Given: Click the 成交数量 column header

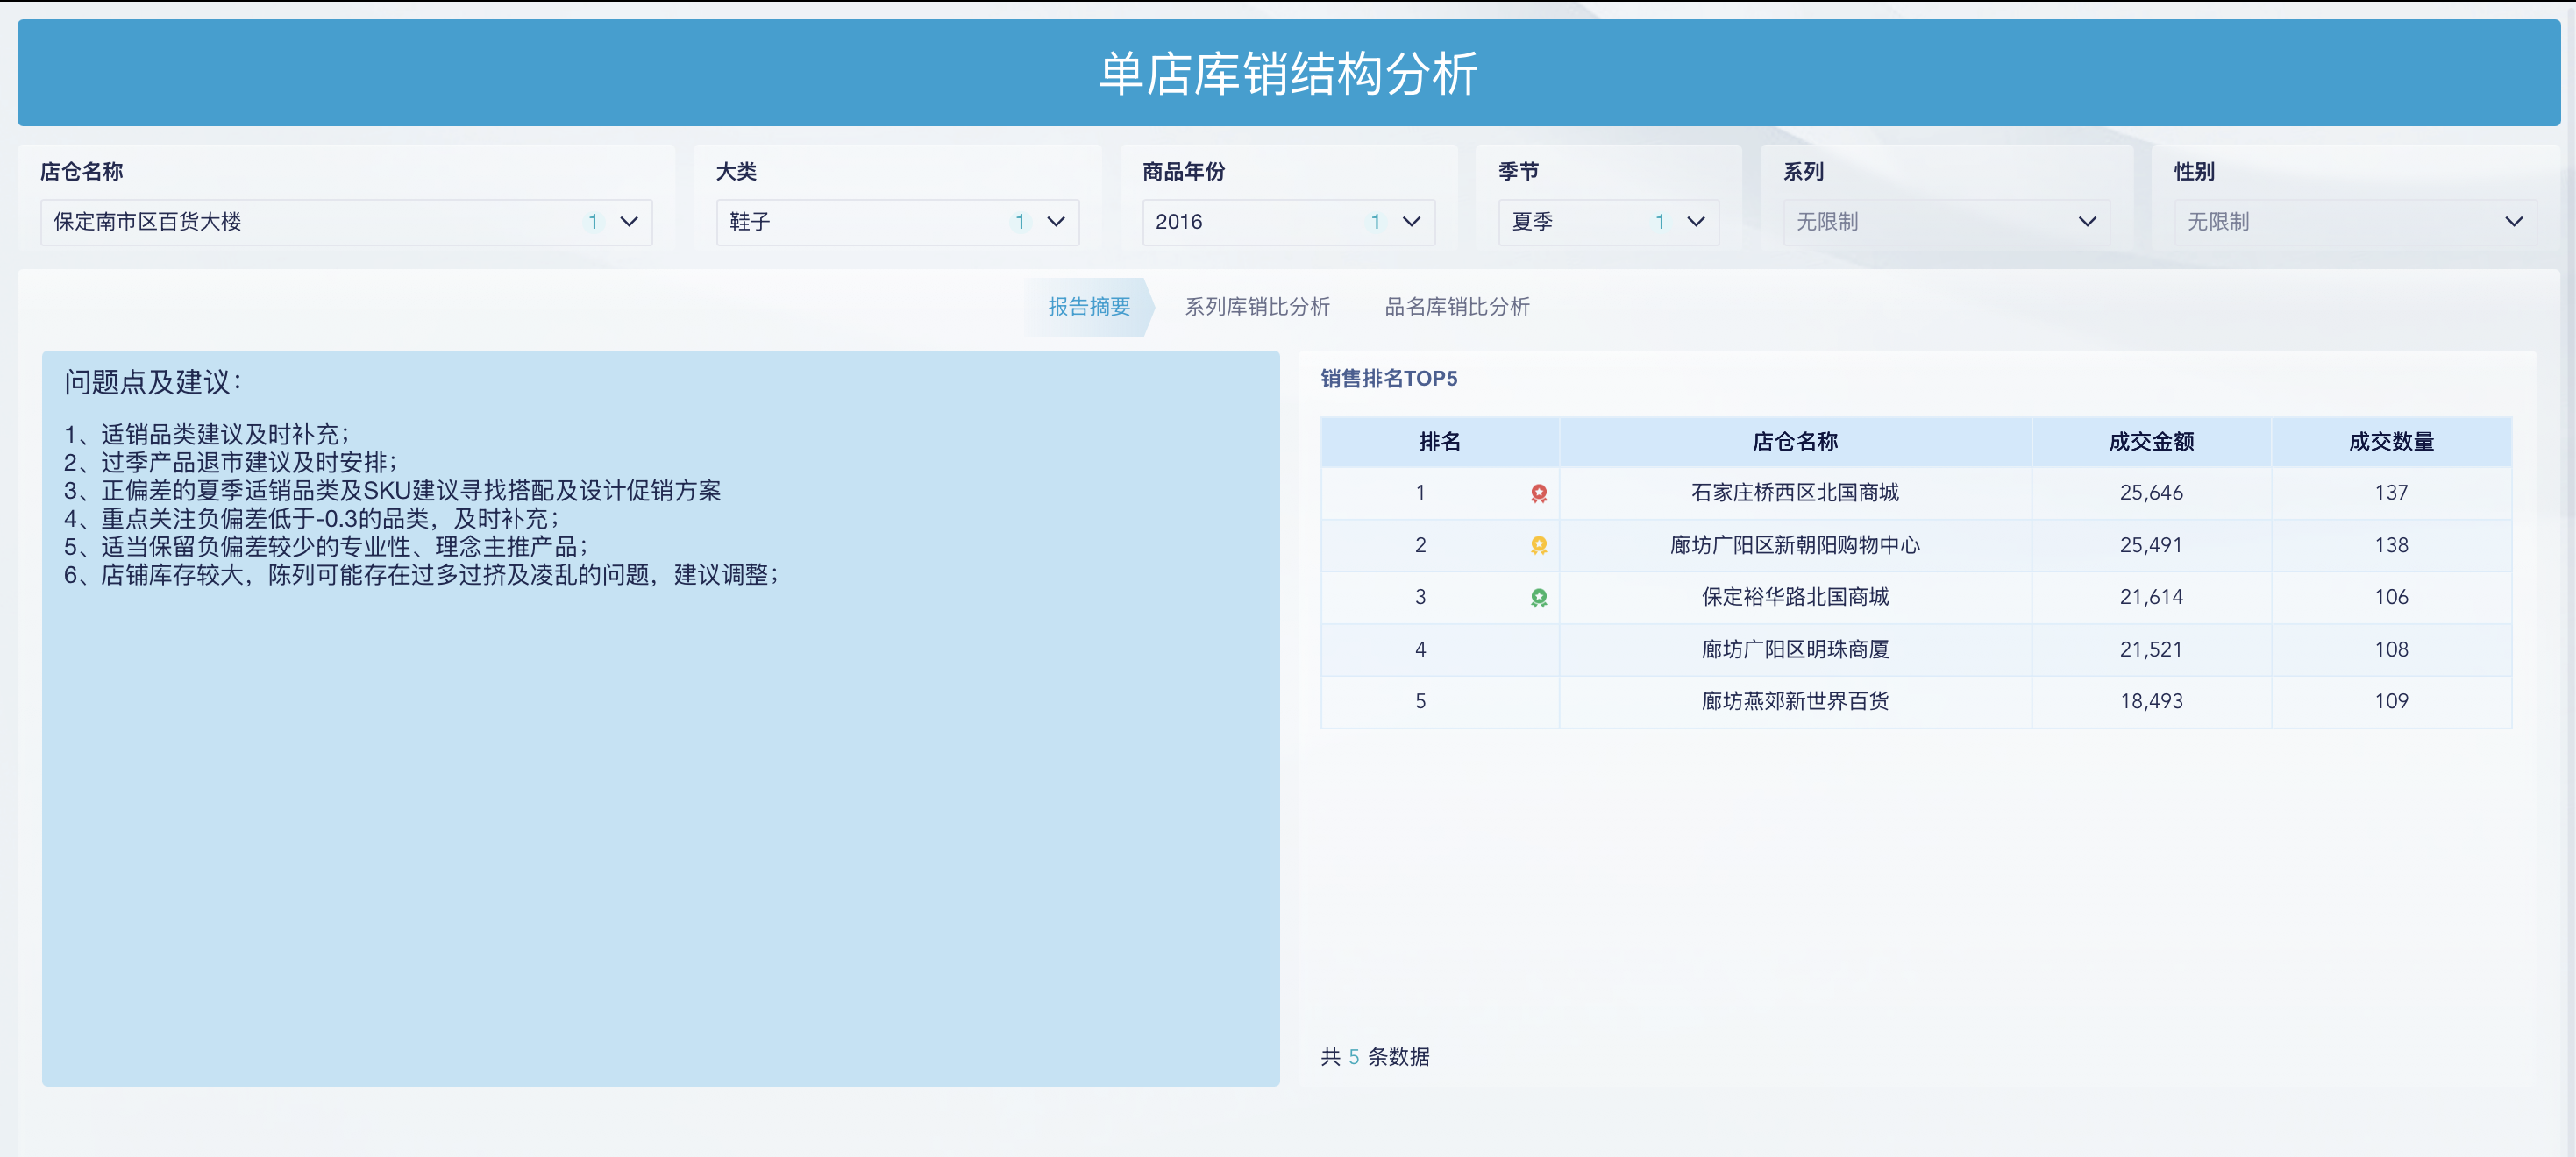Looking at the screenshot, I should pyautogui.click(x=2391, y=441).
